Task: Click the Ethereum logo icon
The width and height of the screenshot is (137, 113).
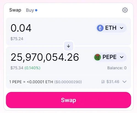Action: coord(100,28)
